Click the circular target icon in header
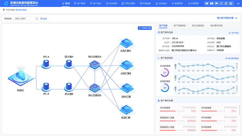This screenshot has width=242, height=136. pos(231,3)
